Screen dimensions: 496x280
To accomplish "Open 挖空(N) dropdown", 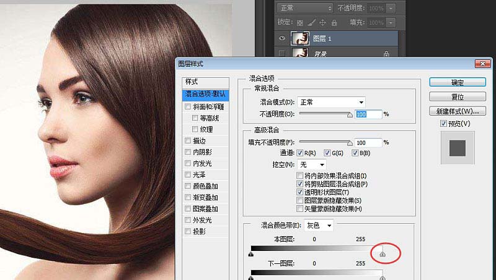I will pos(312,164).
